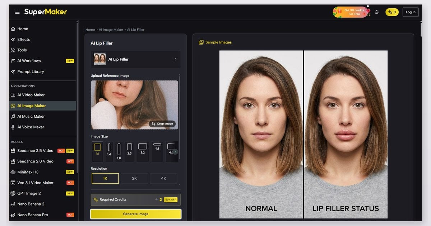This screenshot has width=431, height=226.
Task: Click the Home house icon
Action: (x=13, y=29)
